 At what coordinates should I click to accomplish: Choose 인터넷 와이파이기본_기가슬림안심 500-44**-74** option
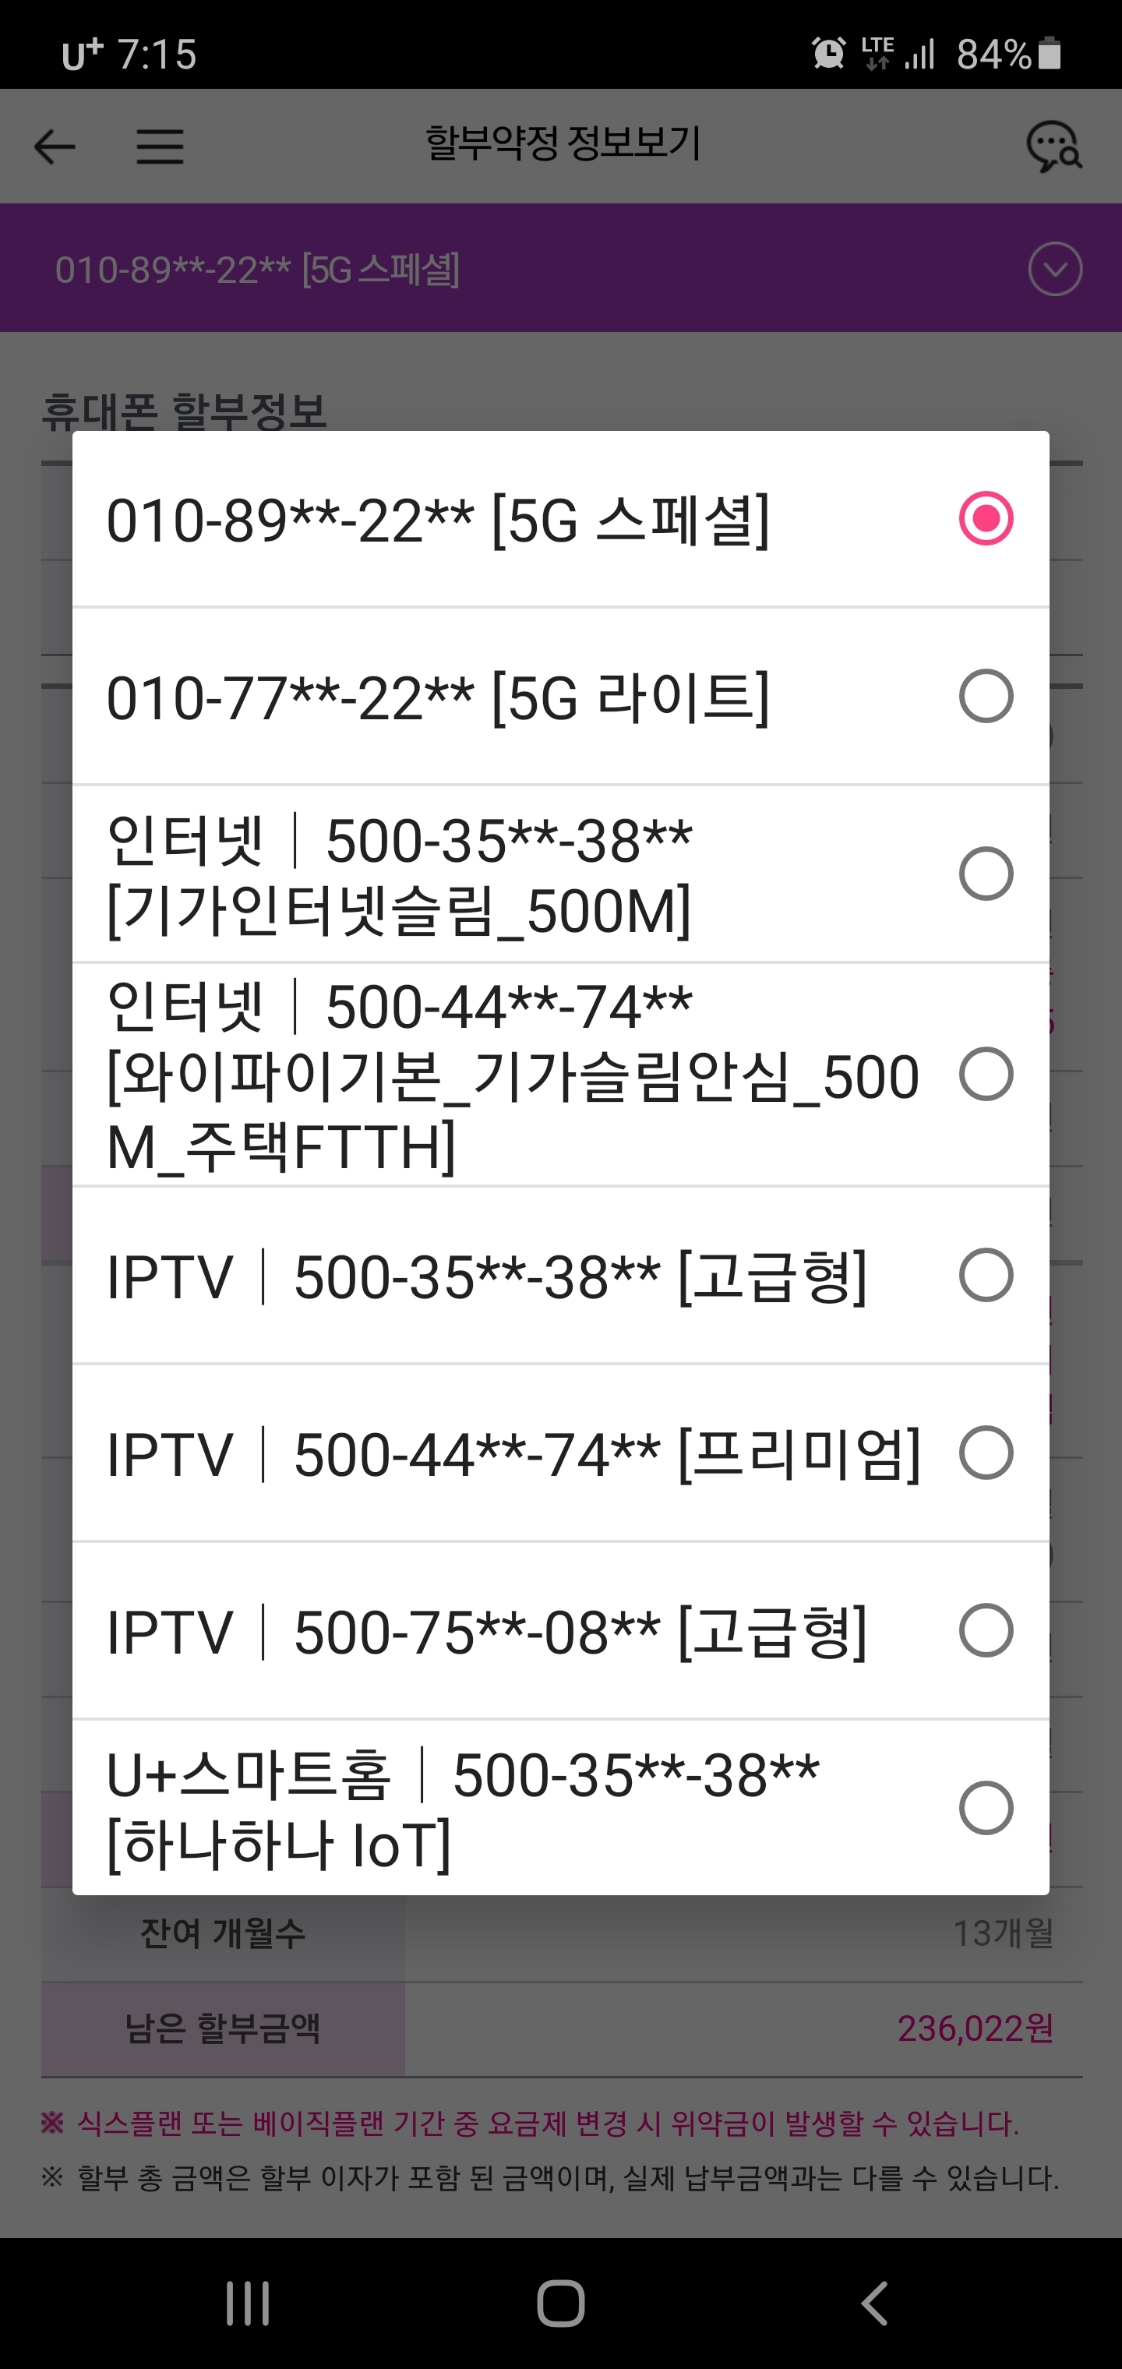tap(515, 1075)
